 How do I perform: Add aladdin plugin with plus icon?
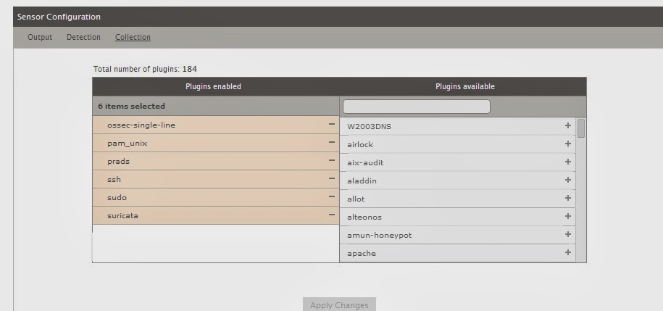[x=568, y=181]
